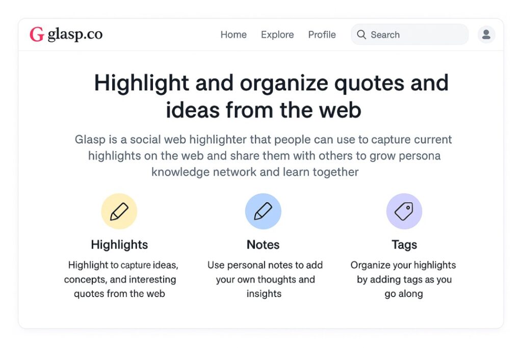Click the purple Tags label icon
The height and width of the screenshot is (348, 522).
point(404,211)
